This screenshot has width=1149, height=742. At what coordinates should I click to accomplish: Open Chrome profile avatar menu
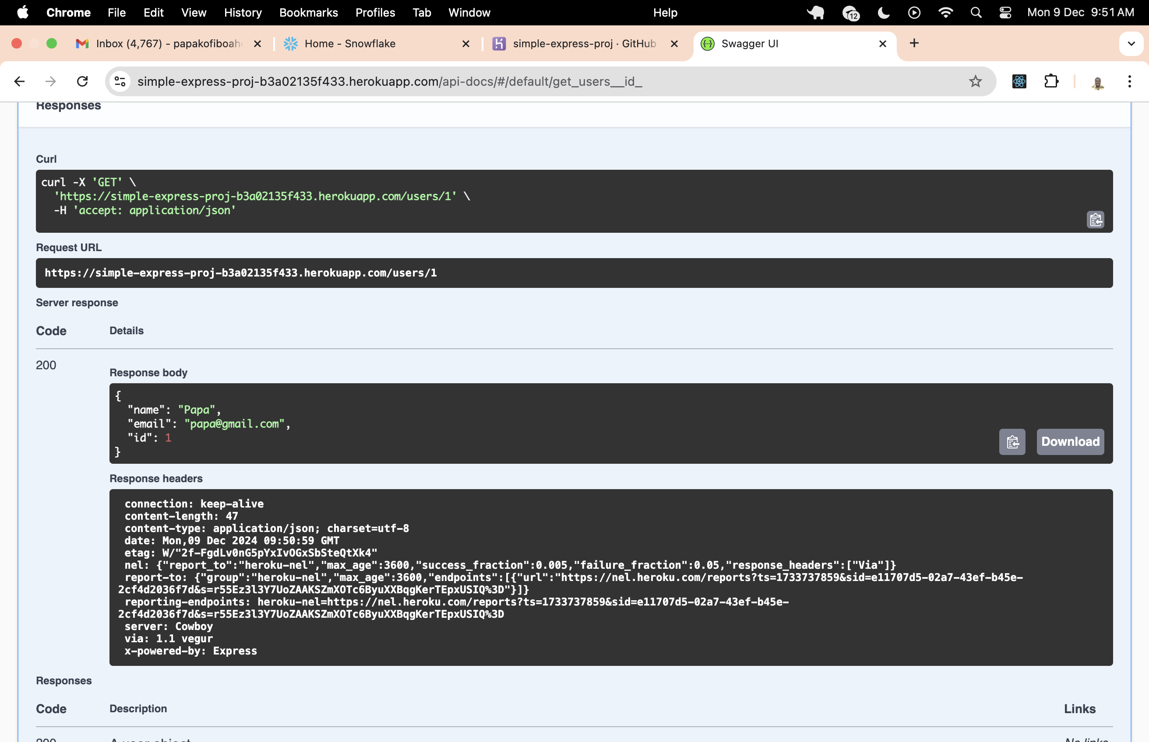coord(1097,82)
